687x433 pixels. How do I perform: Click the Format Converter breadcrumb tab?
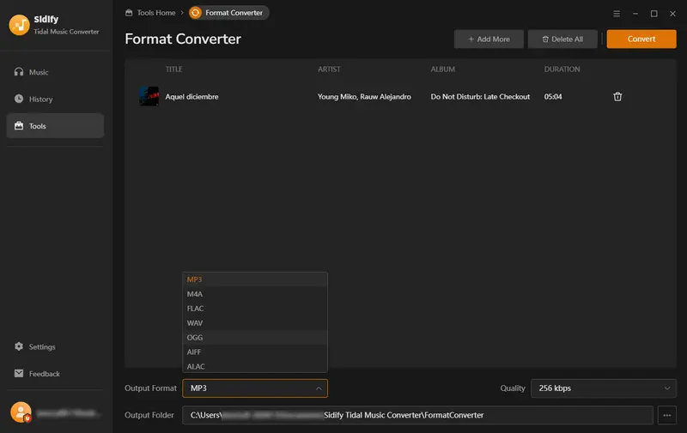coord(228,13)
